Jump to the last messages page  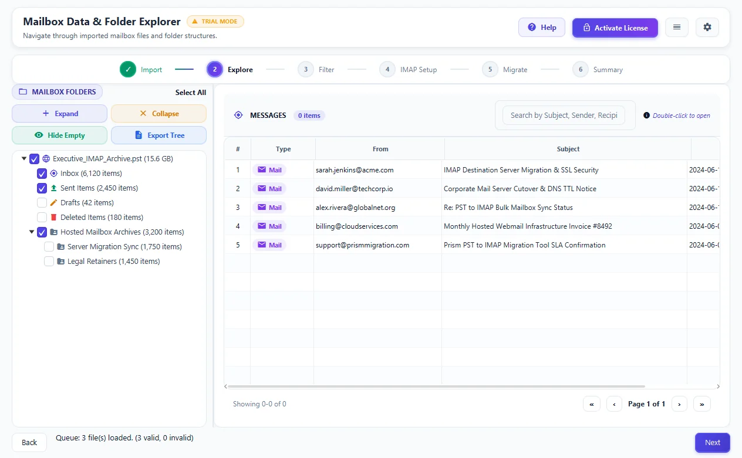(x=702, y=403)
